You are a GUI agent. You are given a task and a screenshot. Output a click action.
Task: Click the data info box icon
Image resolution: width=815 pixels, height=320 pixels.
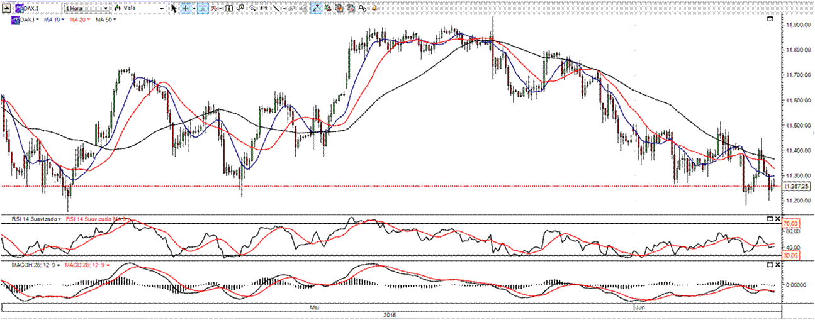point(229,8)
